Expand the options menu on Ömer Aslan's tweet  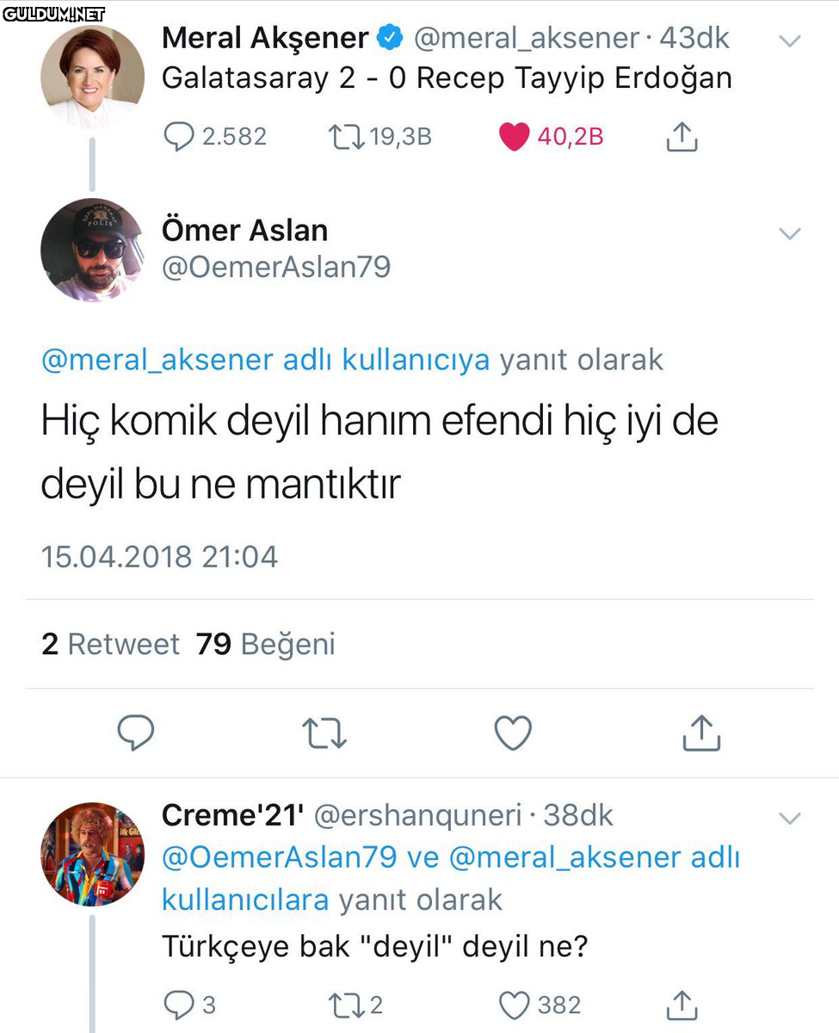[x=789, y=233]
